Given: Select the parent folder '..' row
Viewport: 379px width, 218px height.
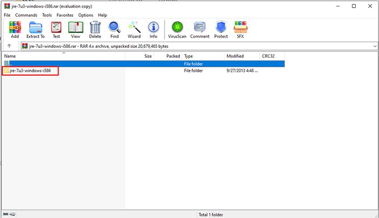Looking at the screenshot, I should (x=143, y=64).
